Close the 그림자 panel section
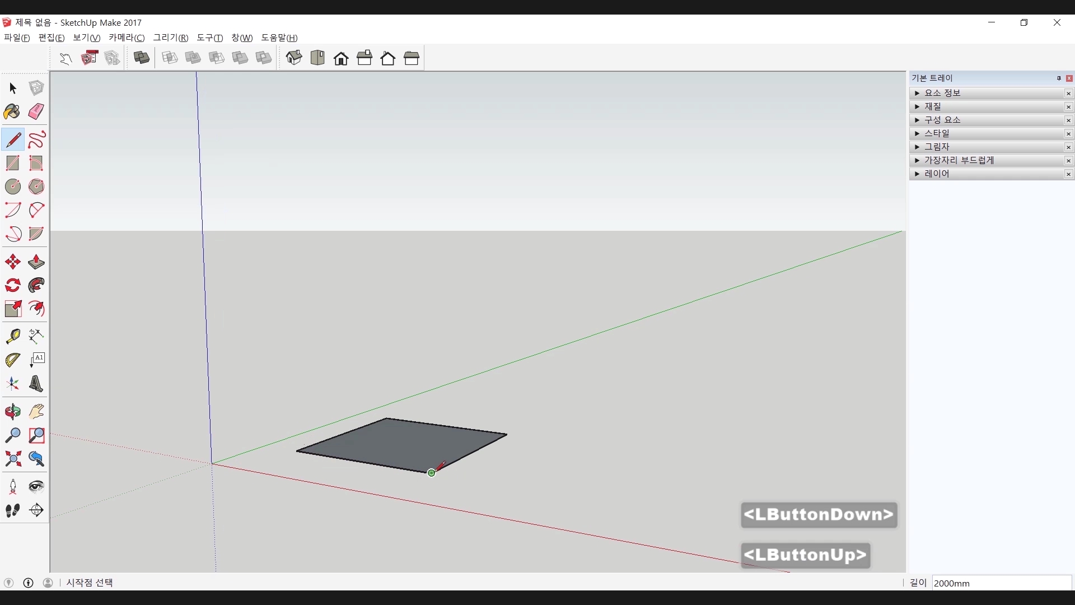The height and width of the screenshot is (605, 1075). click(x=1068, y=147)
